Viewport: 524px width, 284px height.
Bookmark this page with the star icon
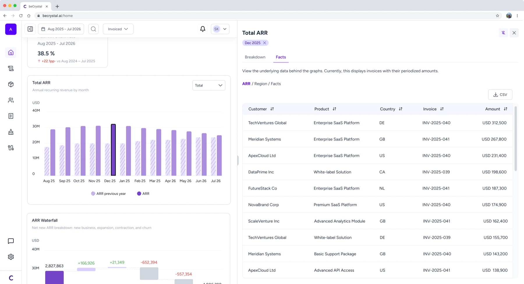click(498, 16)
